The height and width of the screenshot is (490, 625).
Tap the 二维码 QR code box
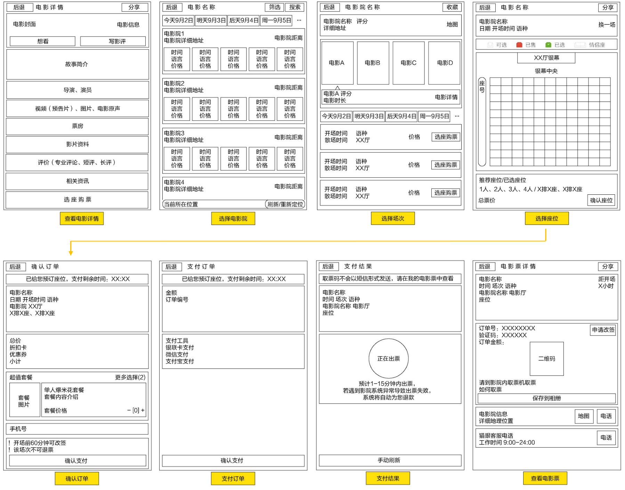pyautogui.click(x=547, y=359)
